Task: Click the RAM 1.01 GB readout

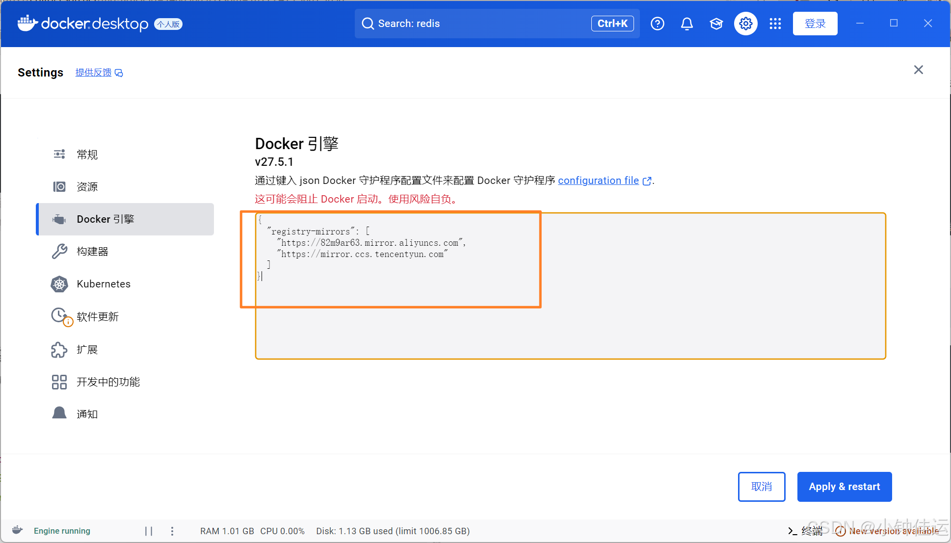Action: click(x=227, y=531)
